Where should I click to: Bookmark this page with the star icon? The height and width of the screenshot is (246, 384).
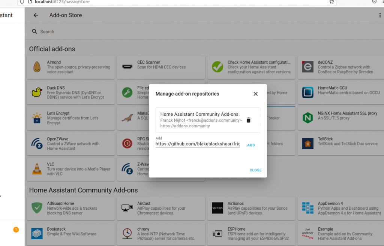point(331,2)
